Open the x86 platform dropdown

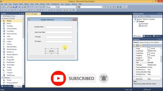tap(75, 7)
